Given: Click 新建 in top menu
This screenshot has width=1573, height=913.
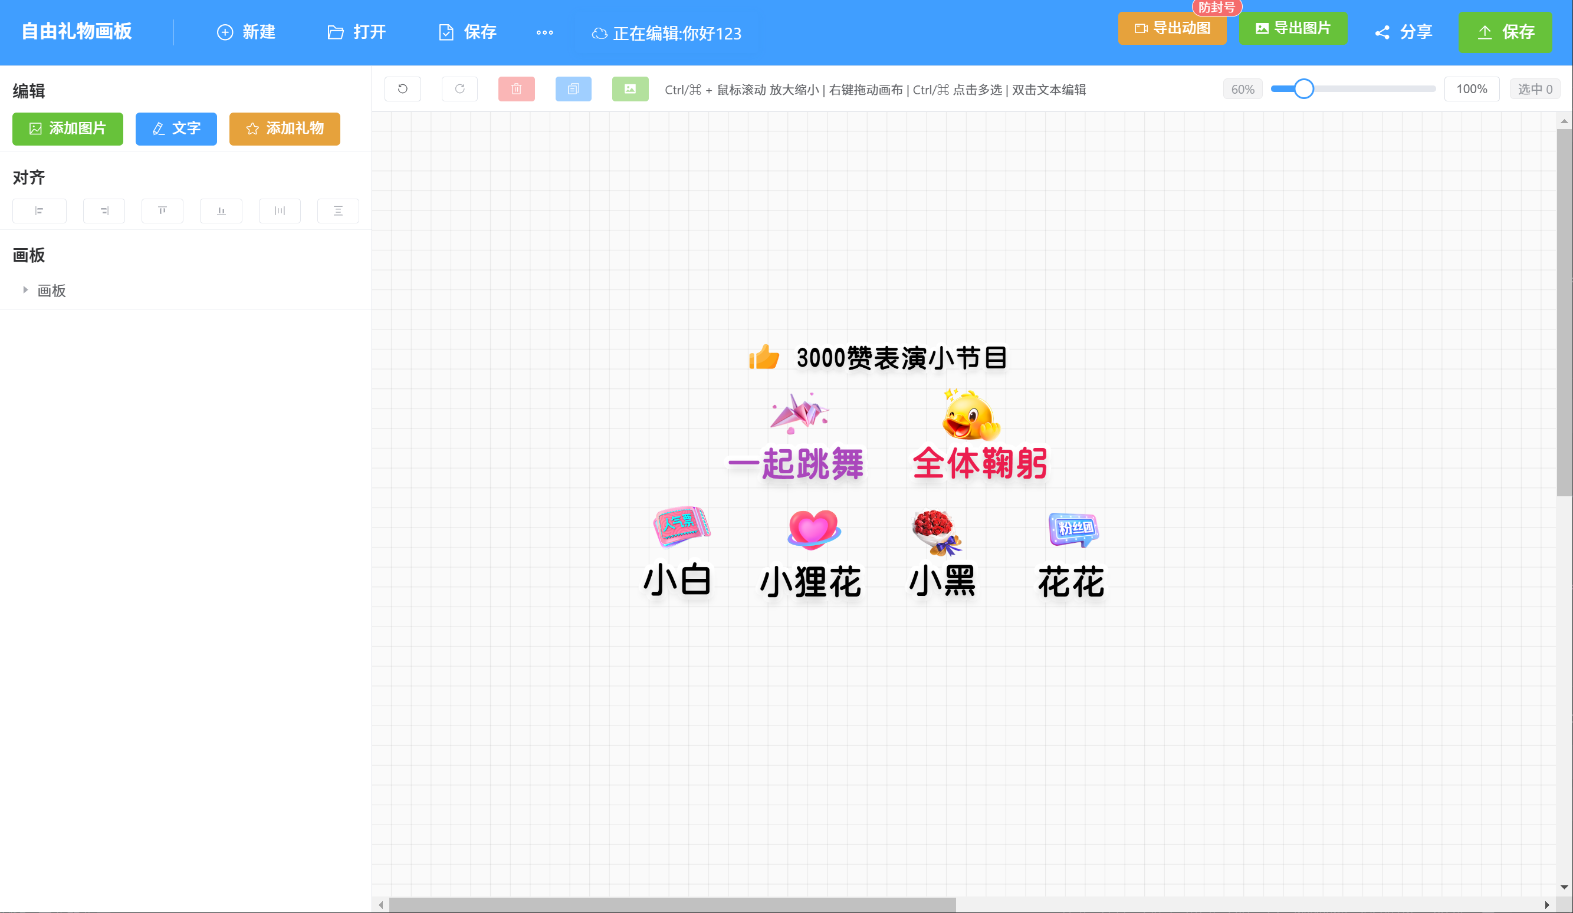Looking at the screenshot, I should 246,32.
